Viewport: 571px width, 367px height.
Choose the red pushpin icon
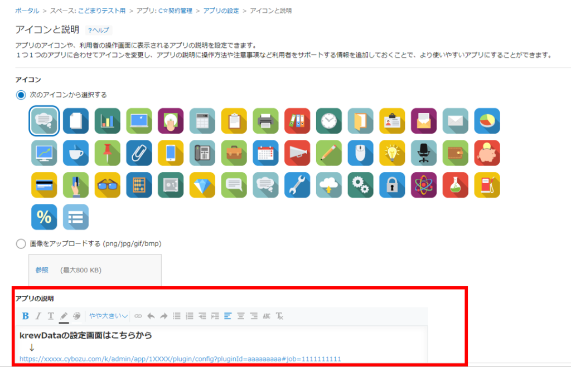tap(108, 153)
